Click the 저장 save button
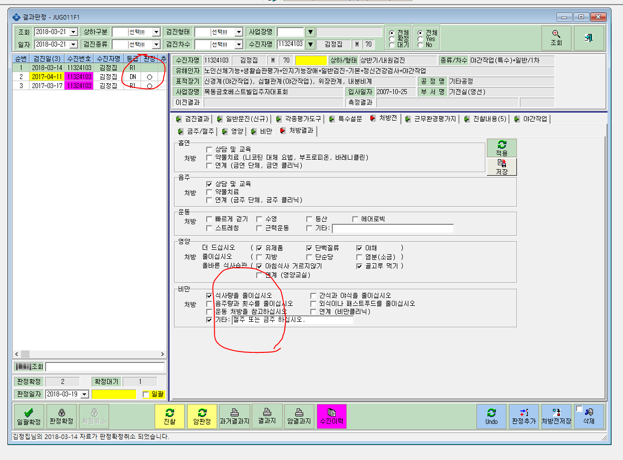Viewport: 623px width, 460px height. [x=501, y=167]
